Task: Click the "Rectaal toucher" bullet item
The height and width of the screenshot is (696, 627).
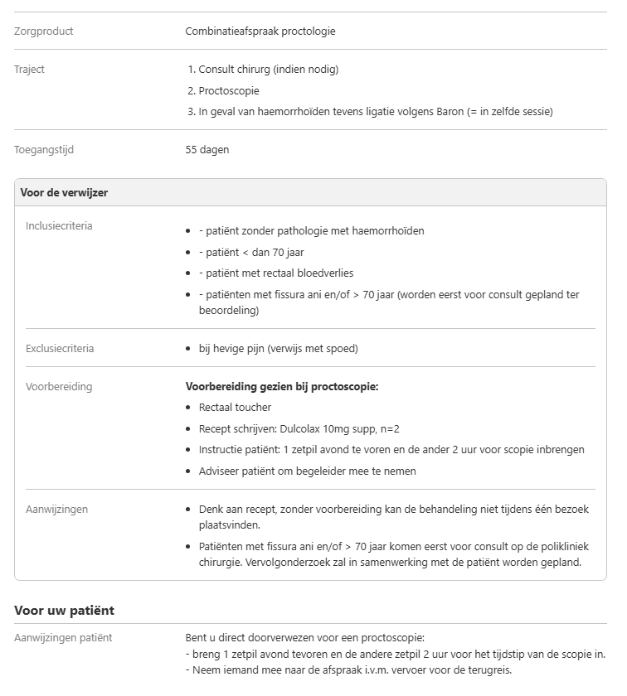Action: [235, 408]
